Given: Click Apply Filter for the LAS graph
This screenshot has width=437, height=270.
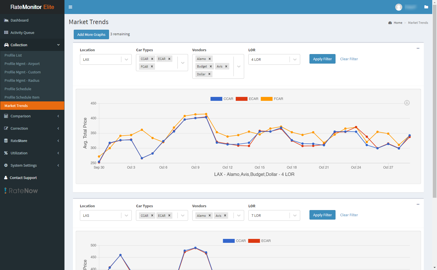Looking at the screenshot, I should 322,215.
